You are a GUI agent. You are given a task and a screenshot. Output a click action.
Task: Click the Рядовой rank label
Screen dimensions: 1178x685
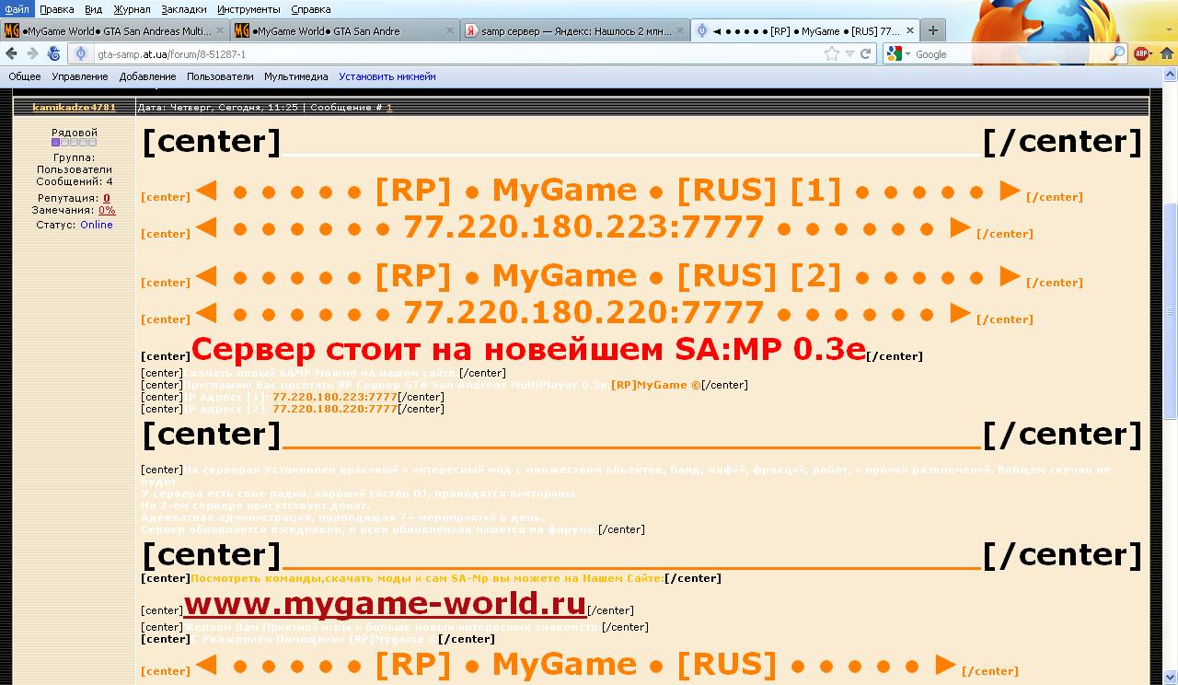[x=75, y=133]
